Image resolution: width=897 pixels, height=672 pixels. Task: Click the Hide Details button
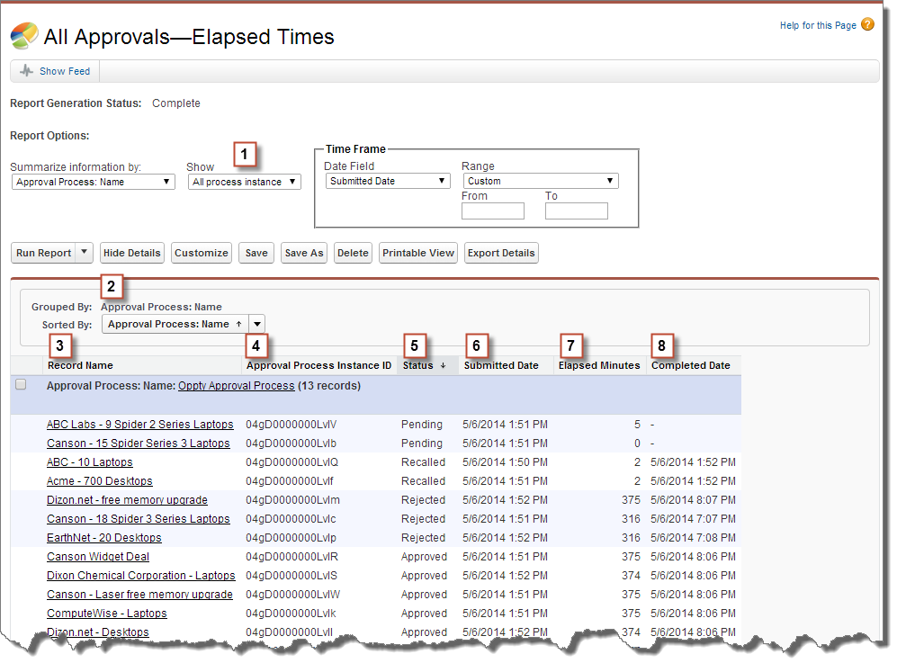point(132,253)
